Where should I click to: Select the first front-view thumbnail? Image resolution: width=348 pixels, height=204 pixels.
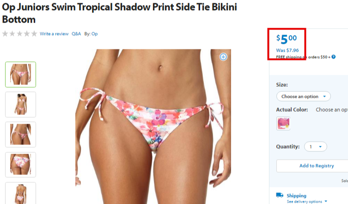(20, 74)
